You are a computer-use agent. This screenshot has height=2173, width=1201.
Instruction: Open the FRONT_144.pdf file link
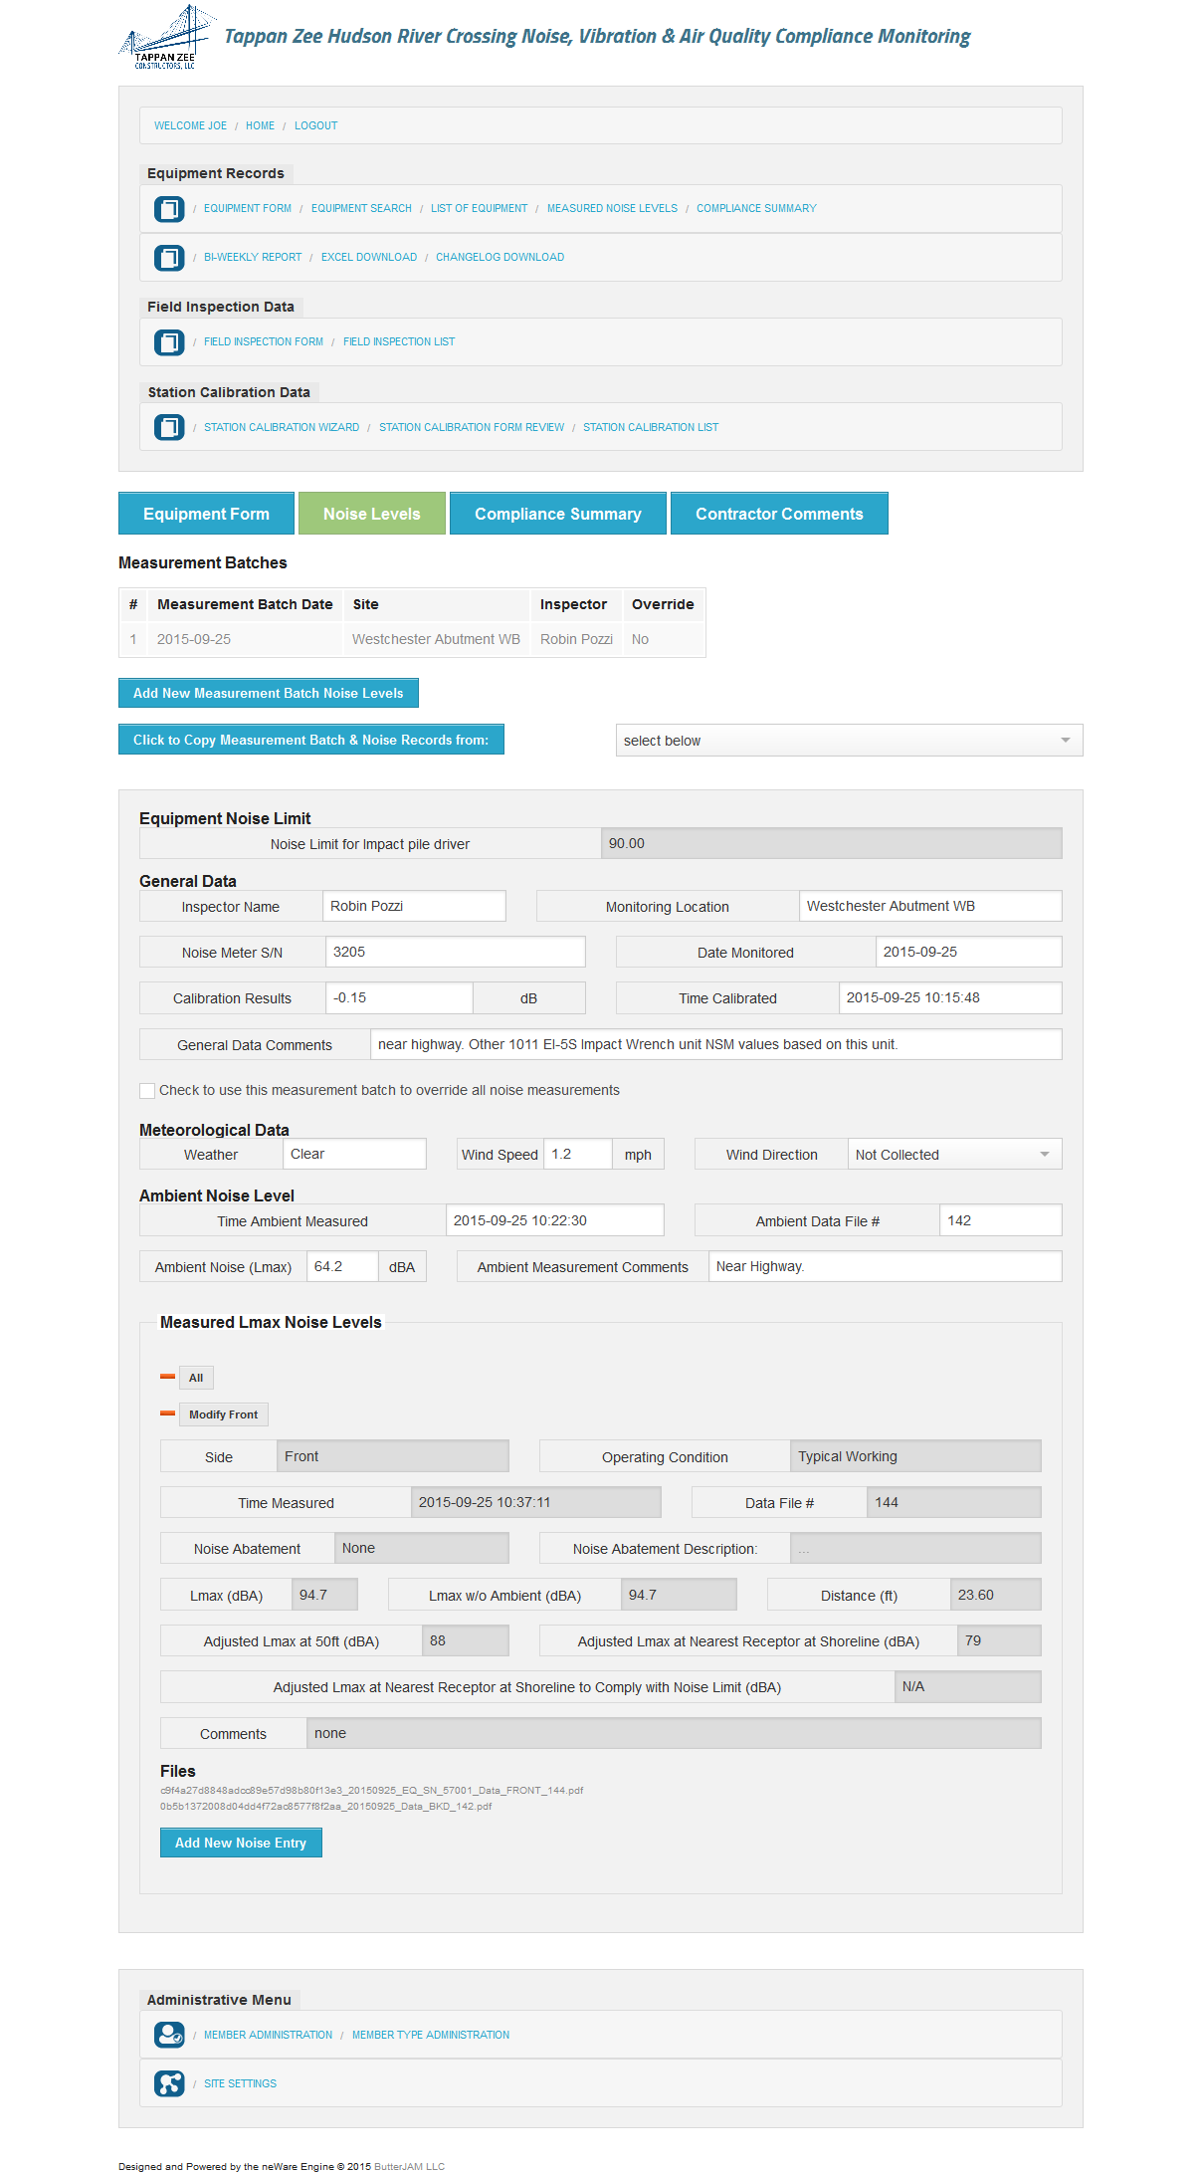point(371,1790)
